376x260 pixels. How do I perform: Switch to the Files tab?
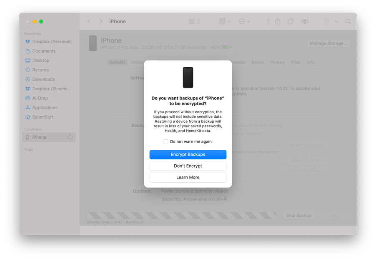click(296, 62)
